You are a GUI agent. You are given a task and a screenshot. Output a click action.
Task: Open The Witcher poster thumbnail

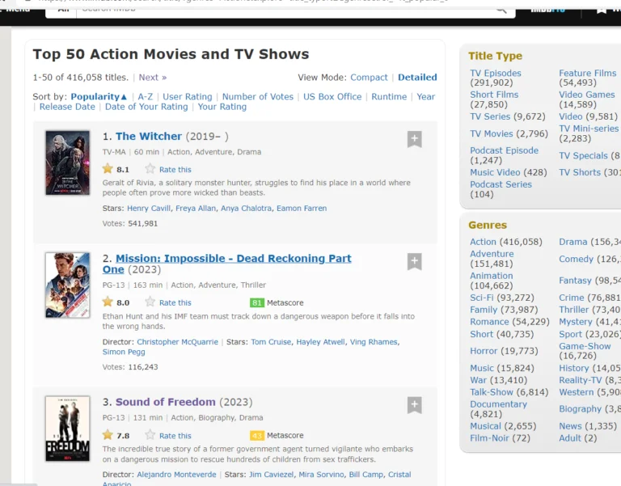pos(67,163)
